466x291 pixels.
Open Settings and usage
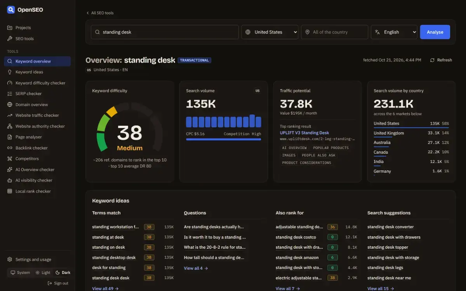[x=37, y=260]
